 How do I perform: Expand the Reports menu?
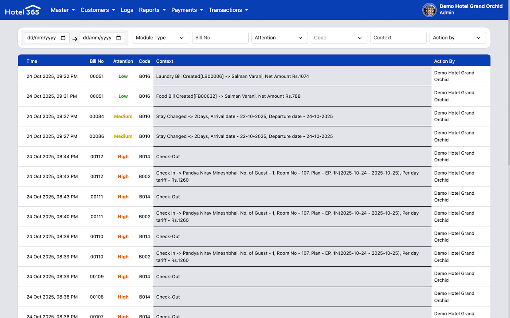152,10
